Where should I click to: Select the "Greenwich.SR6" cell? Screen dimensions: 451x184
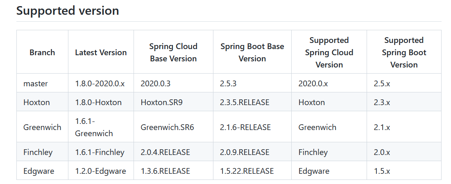tap(167, 127)
